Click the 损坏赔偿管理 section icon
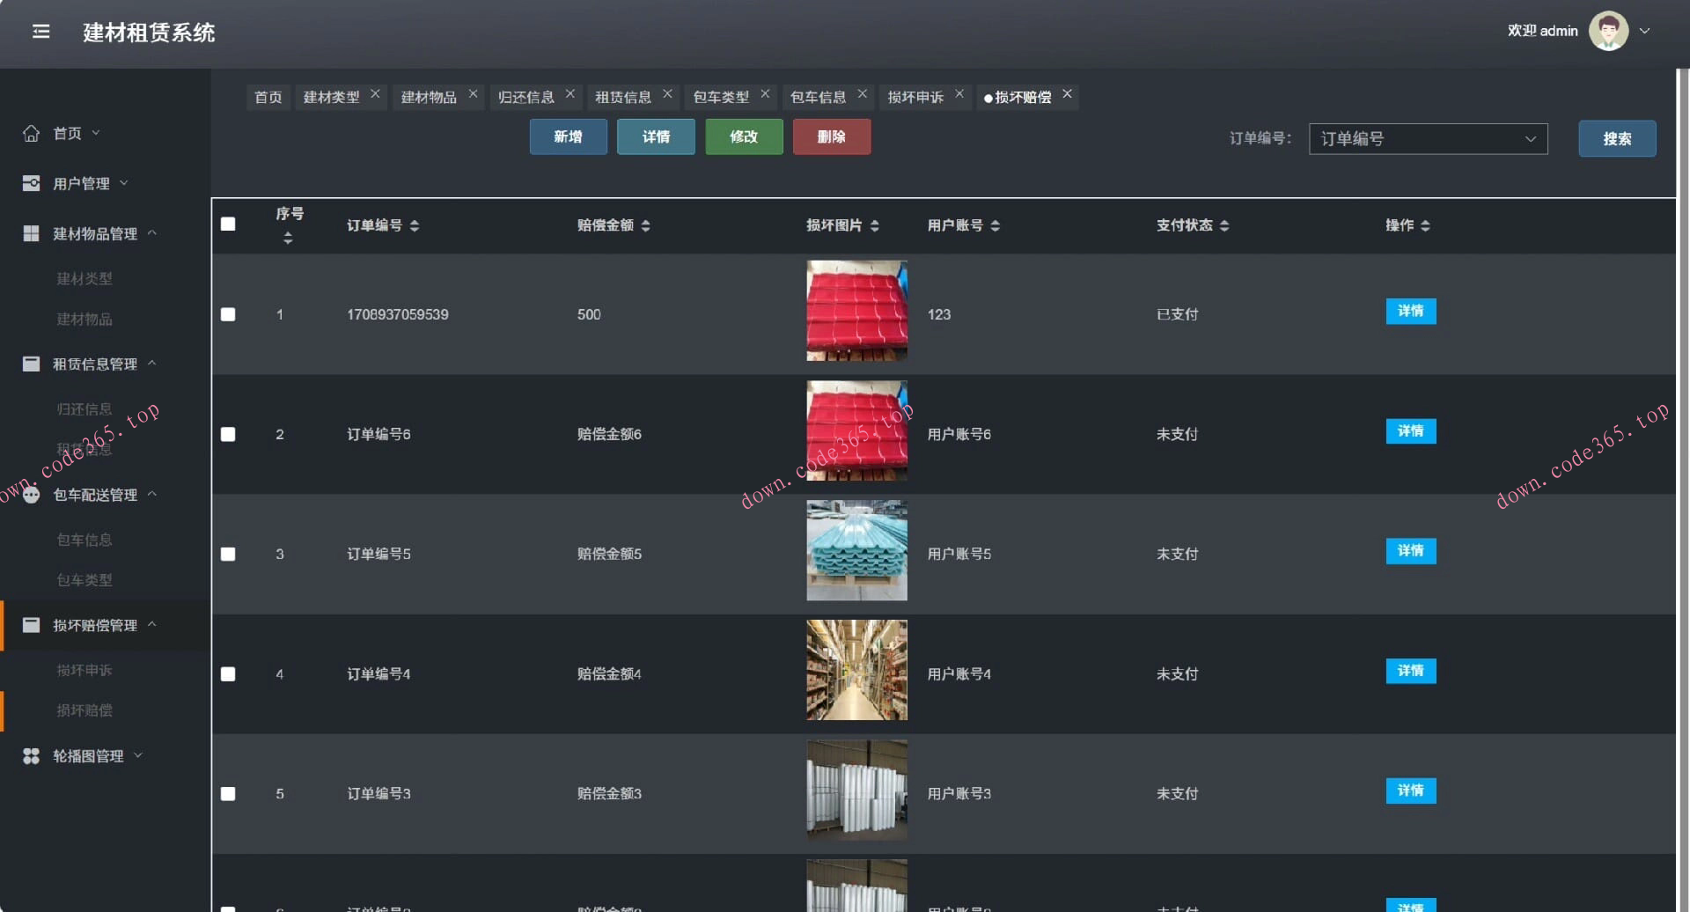Image resolution: width=1690 pixels, height=912 pixels. [32, 625]
